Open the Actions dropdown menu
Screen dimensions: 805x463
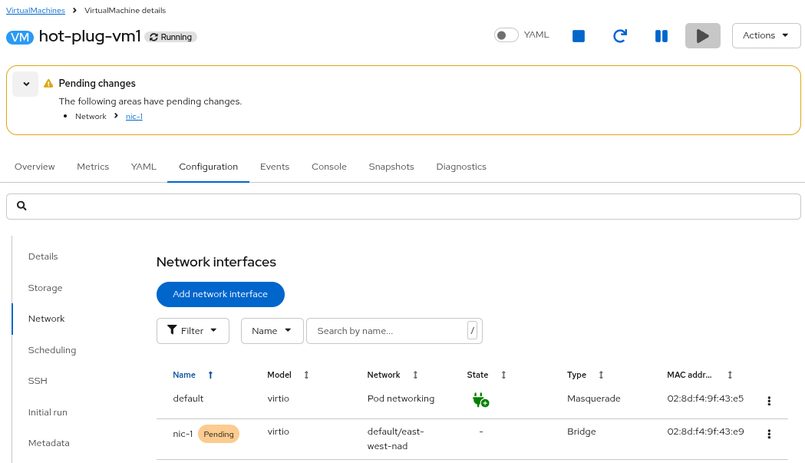pos(766,35)
